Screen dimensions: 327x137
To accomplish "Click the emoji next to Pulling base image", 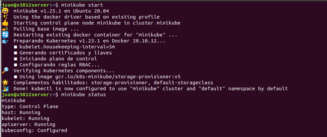I will tap(5, 29).
